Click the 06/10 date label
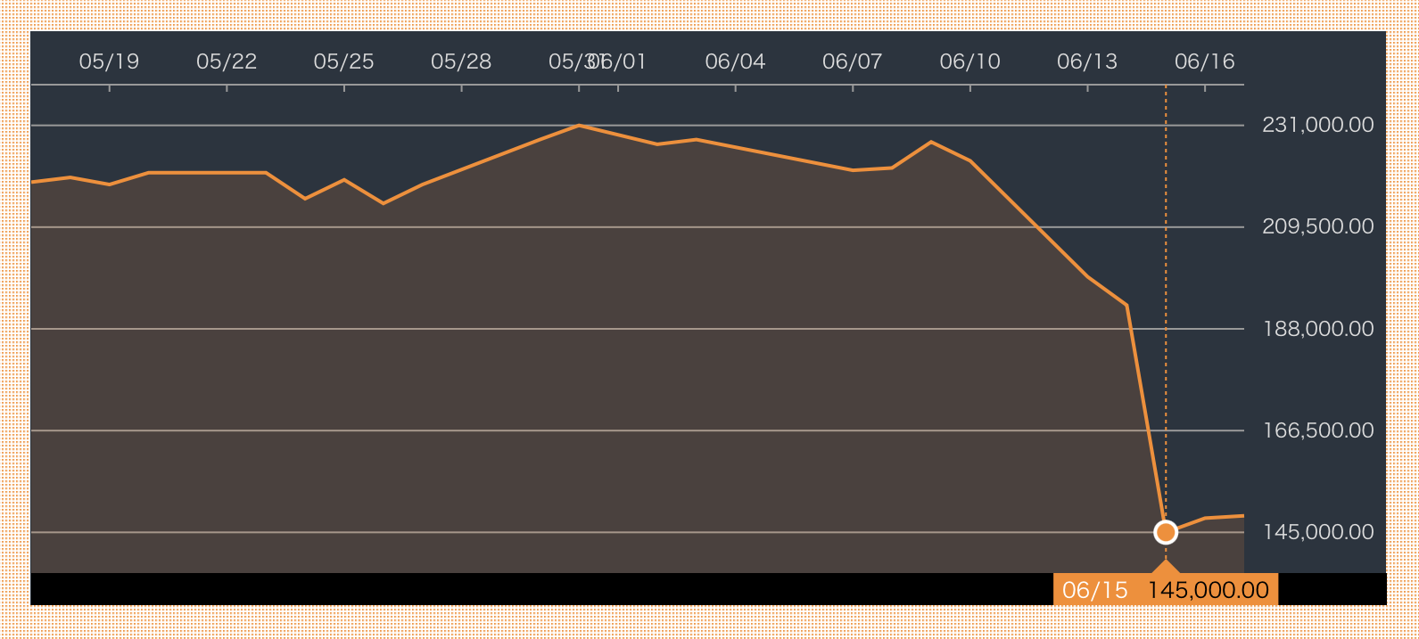 pos(969,61)
